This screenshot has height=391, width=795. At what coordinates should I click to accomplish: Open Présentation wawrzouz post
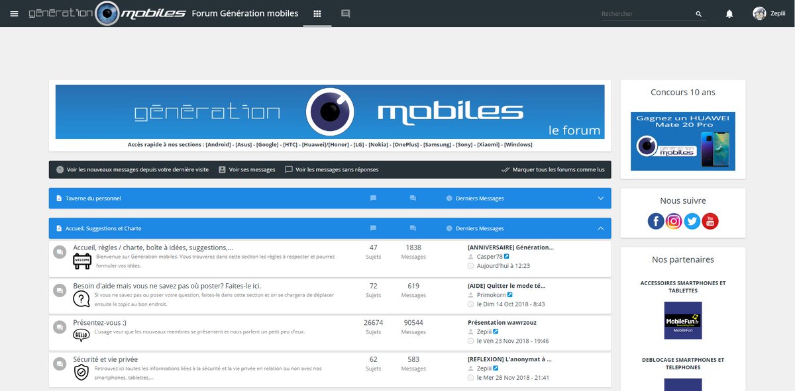click(502, 323)
